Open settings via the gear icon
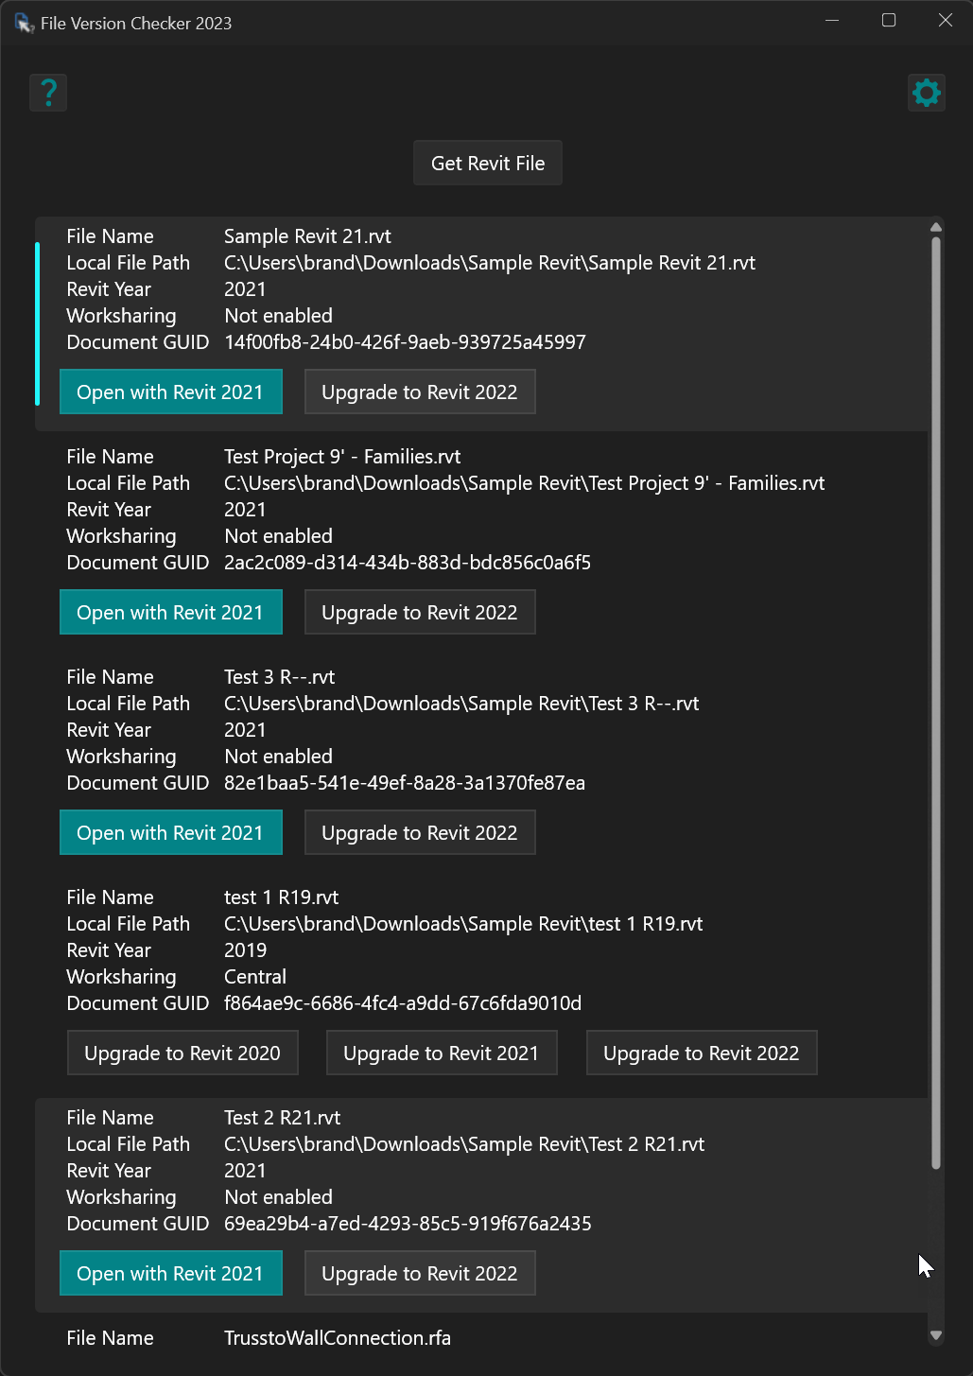This screenshot has width=973, height=1376. (x=926, y=93)
